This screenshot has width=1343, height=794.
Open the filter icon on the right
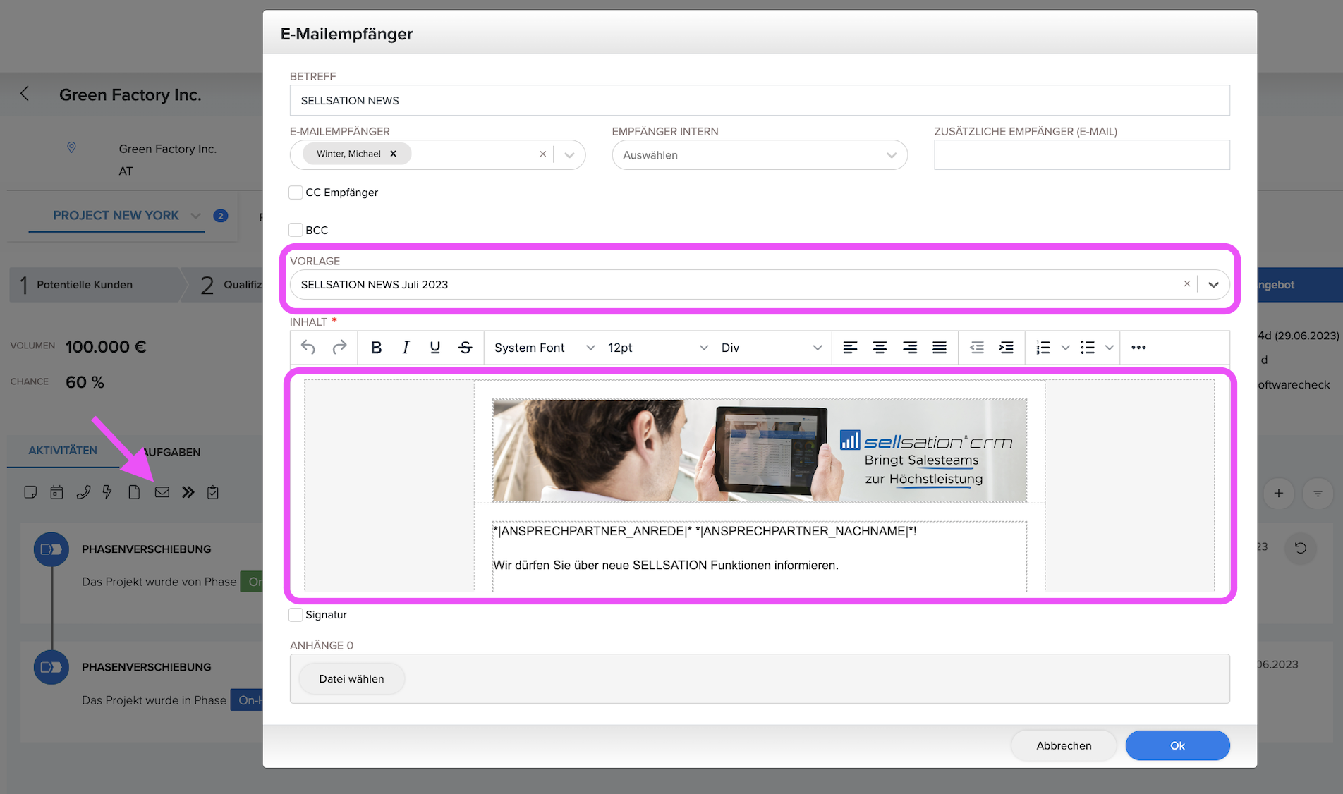click(1318, 494)
